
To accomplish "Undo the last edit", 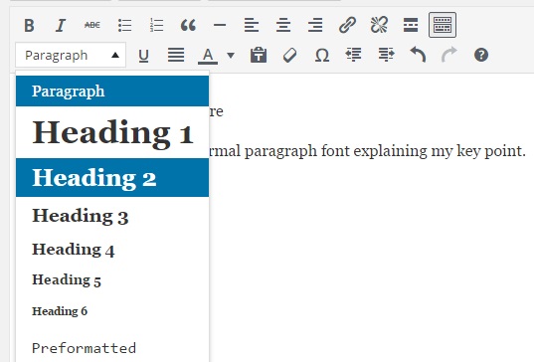I will pyautogui.click(x=418, y=55).
